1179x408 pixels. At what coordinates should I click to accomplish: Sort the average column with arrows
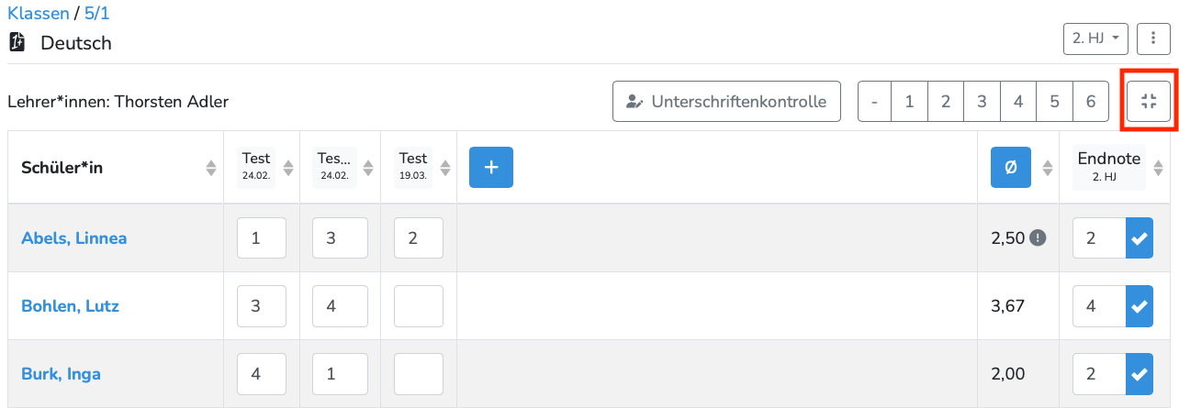tap(1047, 168)
